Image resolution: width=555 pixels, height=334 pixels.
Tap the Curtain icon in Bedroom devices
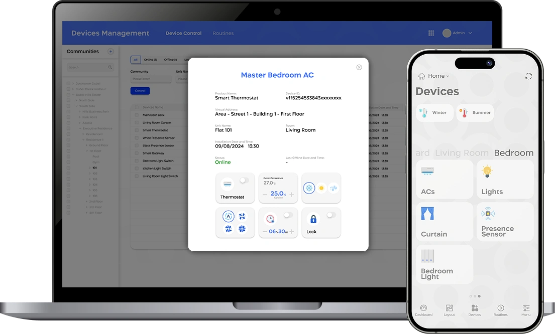427,213
